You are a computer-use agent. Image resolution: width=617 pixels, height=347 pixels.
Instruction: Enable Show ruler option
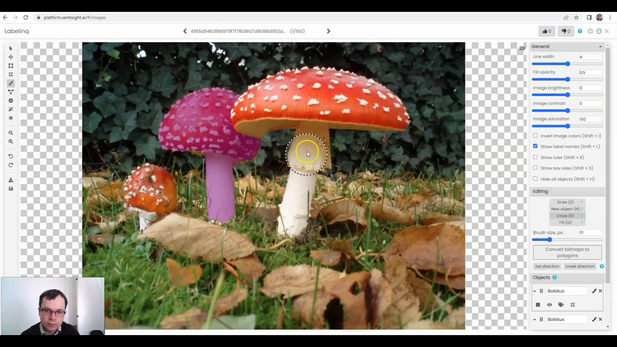[535, 157]
